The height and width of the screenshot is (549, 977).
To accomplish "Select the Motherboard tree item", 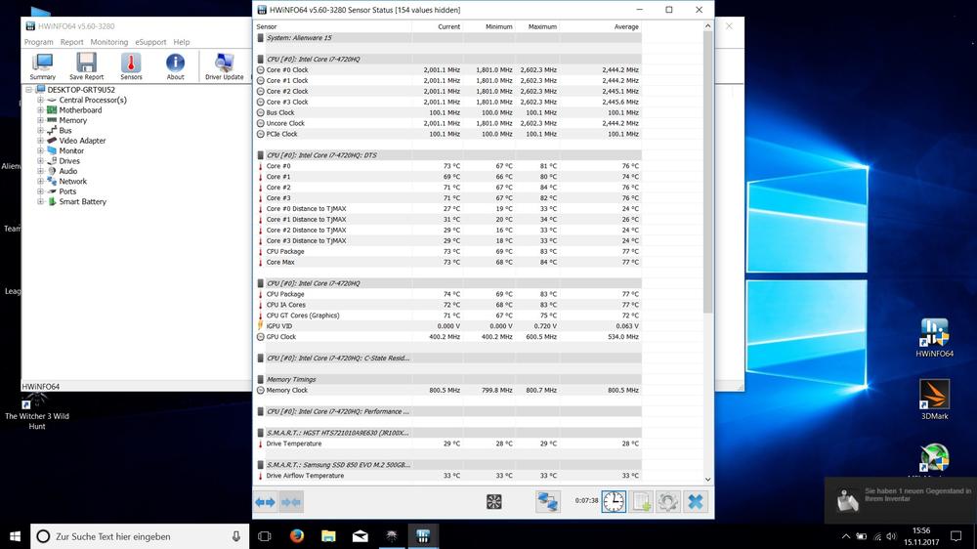I will click(x=80, y=110).
